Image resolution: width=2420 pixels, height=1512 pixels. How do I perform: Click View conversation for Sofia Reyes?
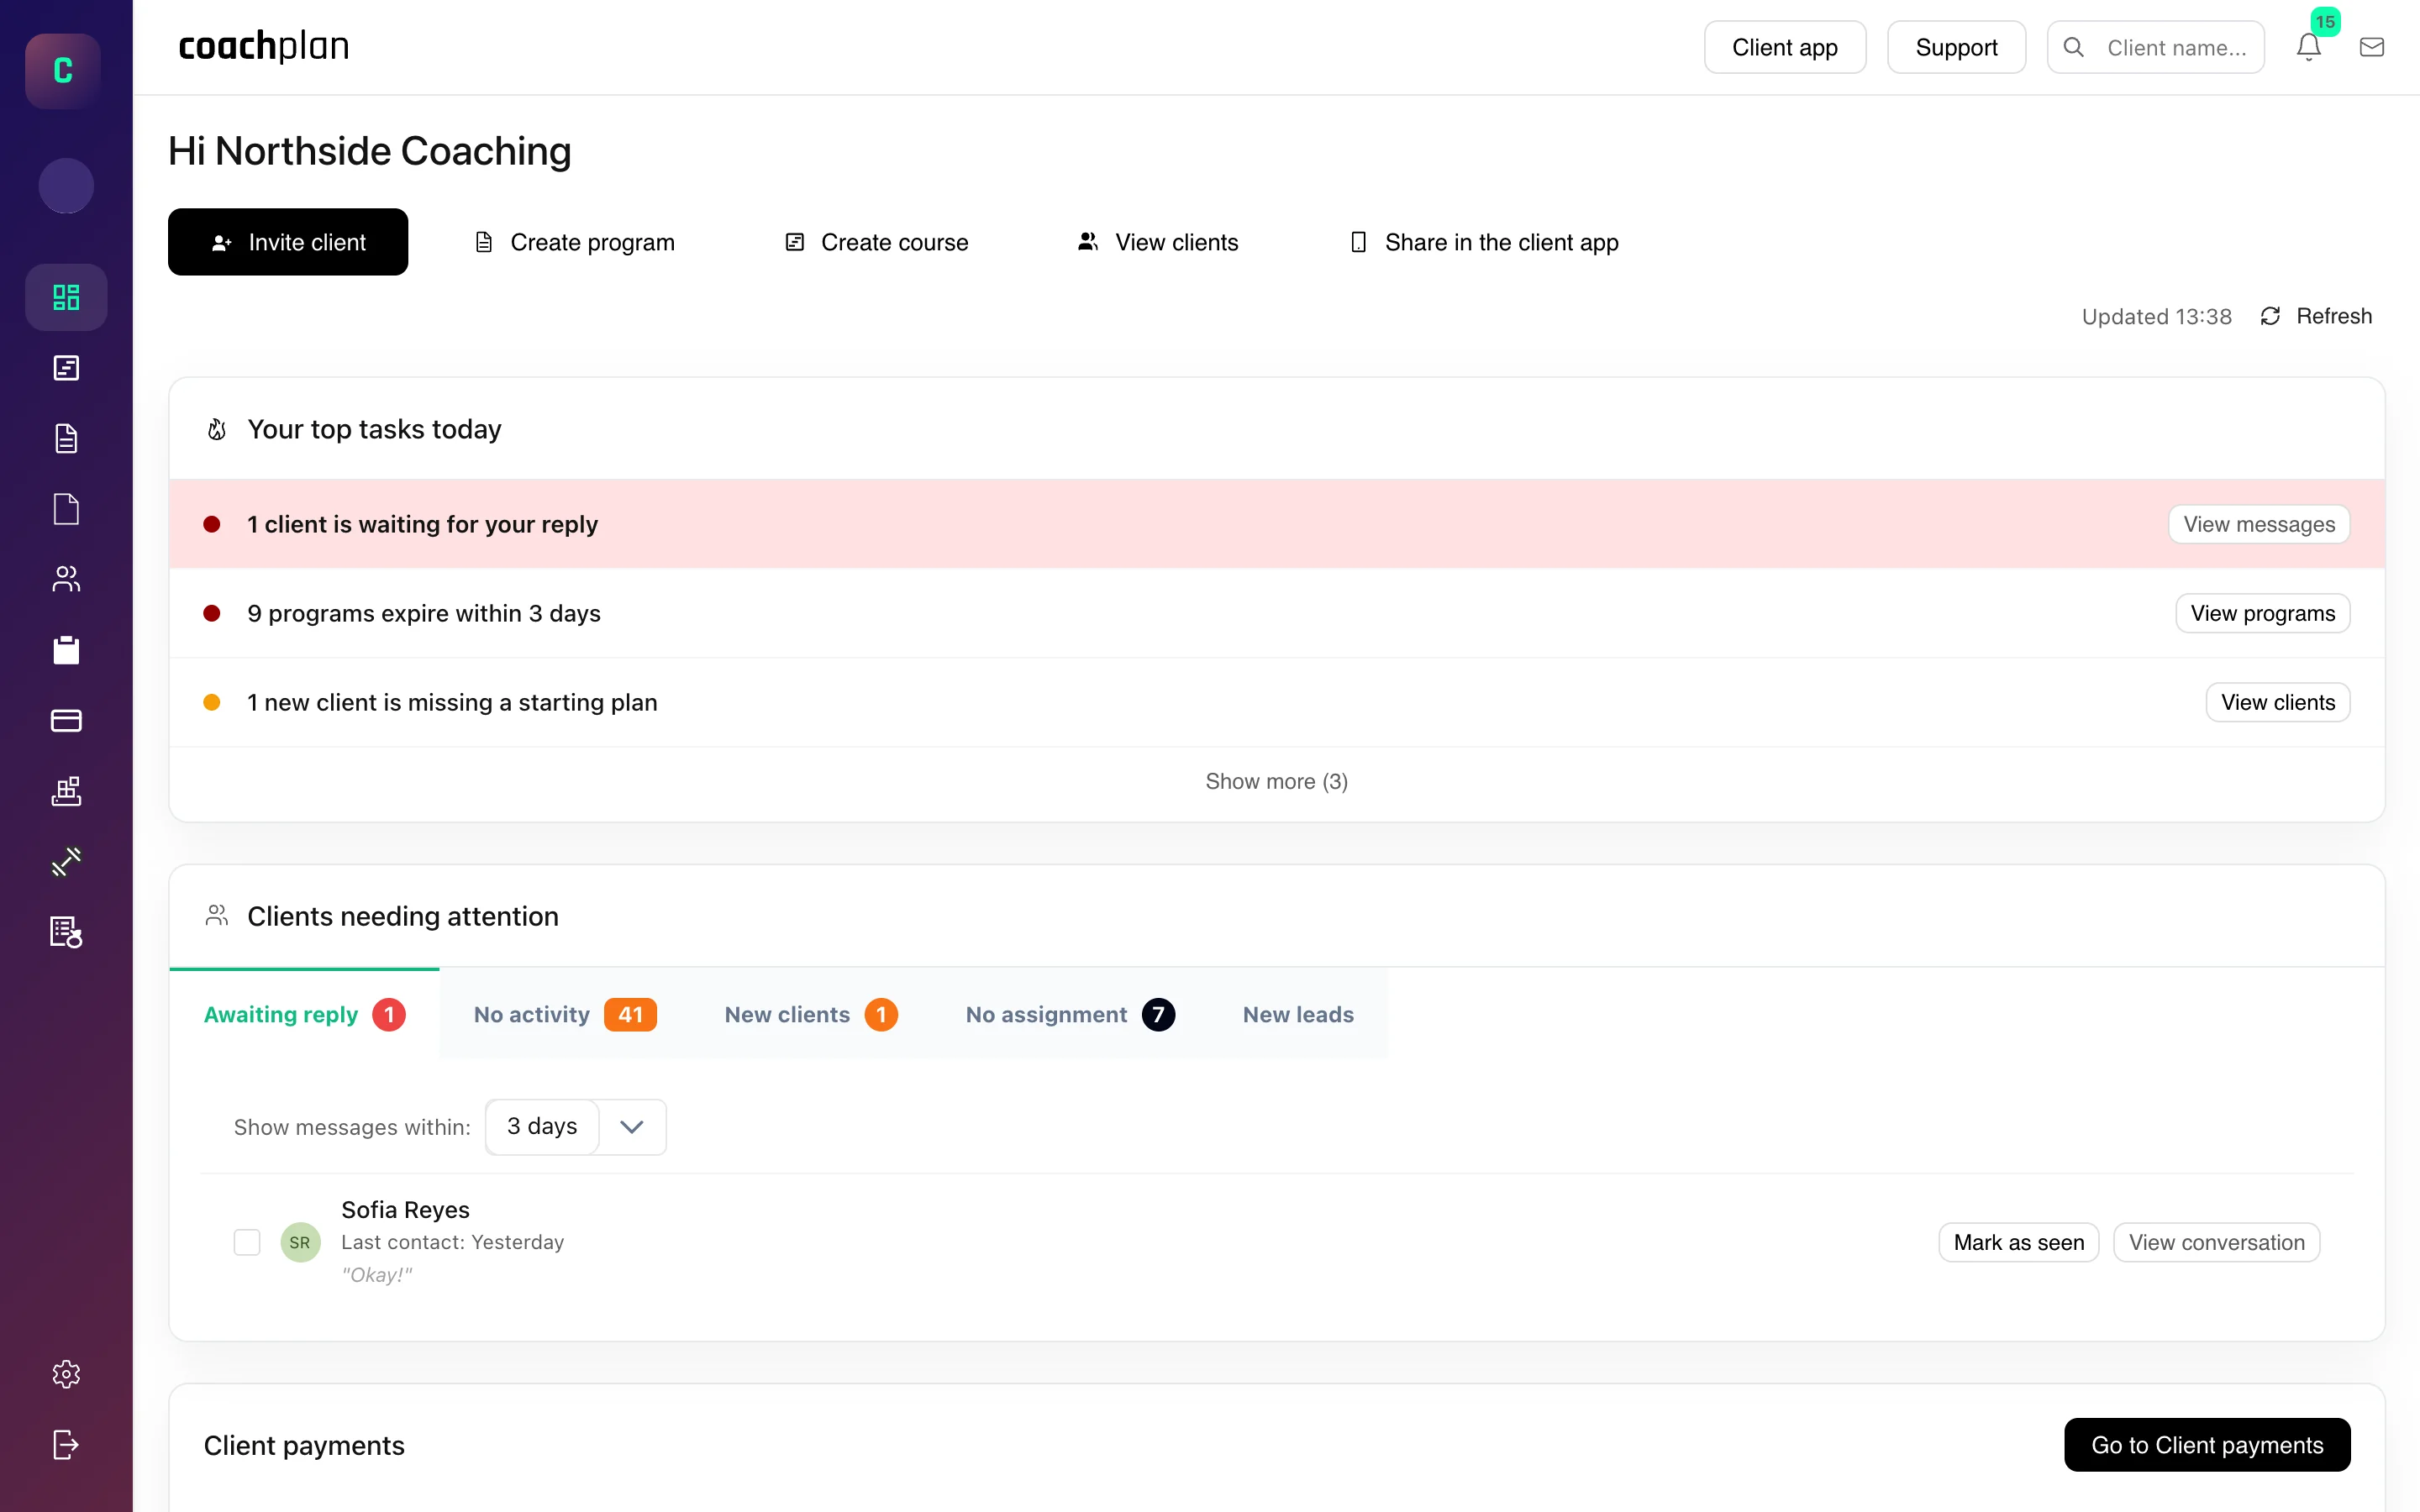pyautogui.click(x=2216, y=1242)
